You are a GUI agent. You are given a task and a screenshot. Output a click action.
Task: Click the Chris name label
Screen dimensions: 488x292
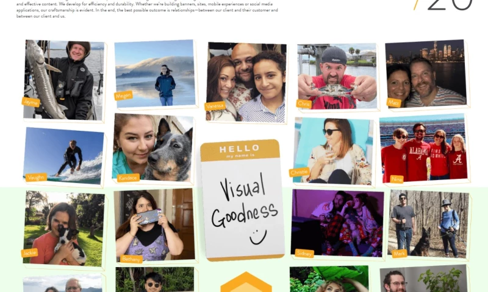[x=304, y=103]
